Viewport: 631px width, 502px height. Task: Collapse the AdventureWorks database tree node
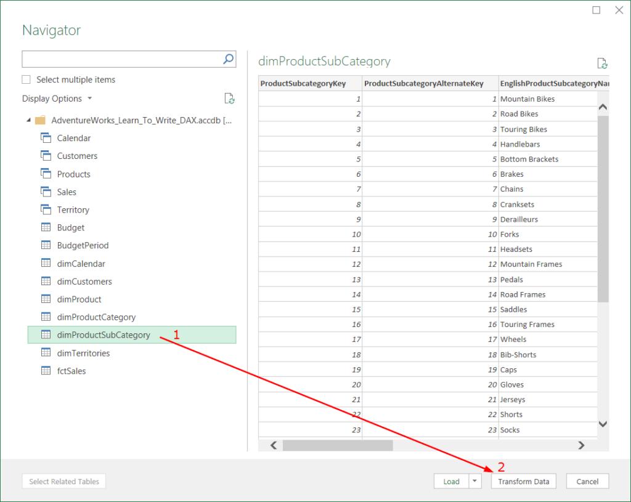[28, 120]
